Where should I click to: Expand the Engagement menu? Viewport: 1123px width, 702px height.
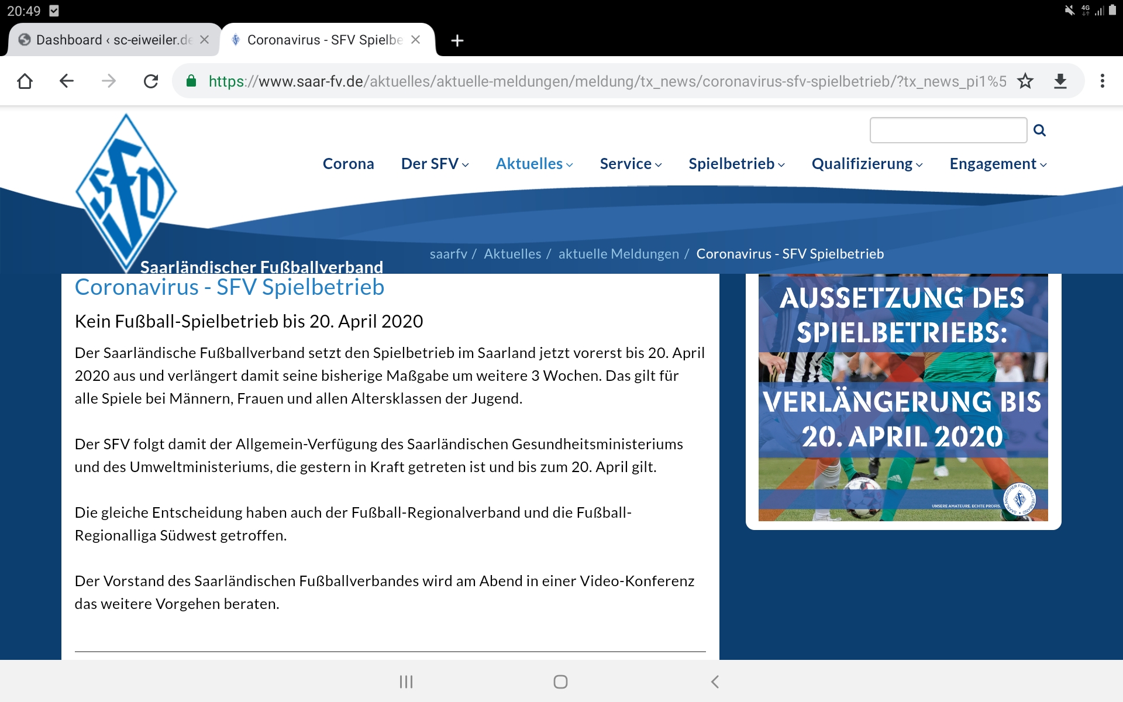997,164
